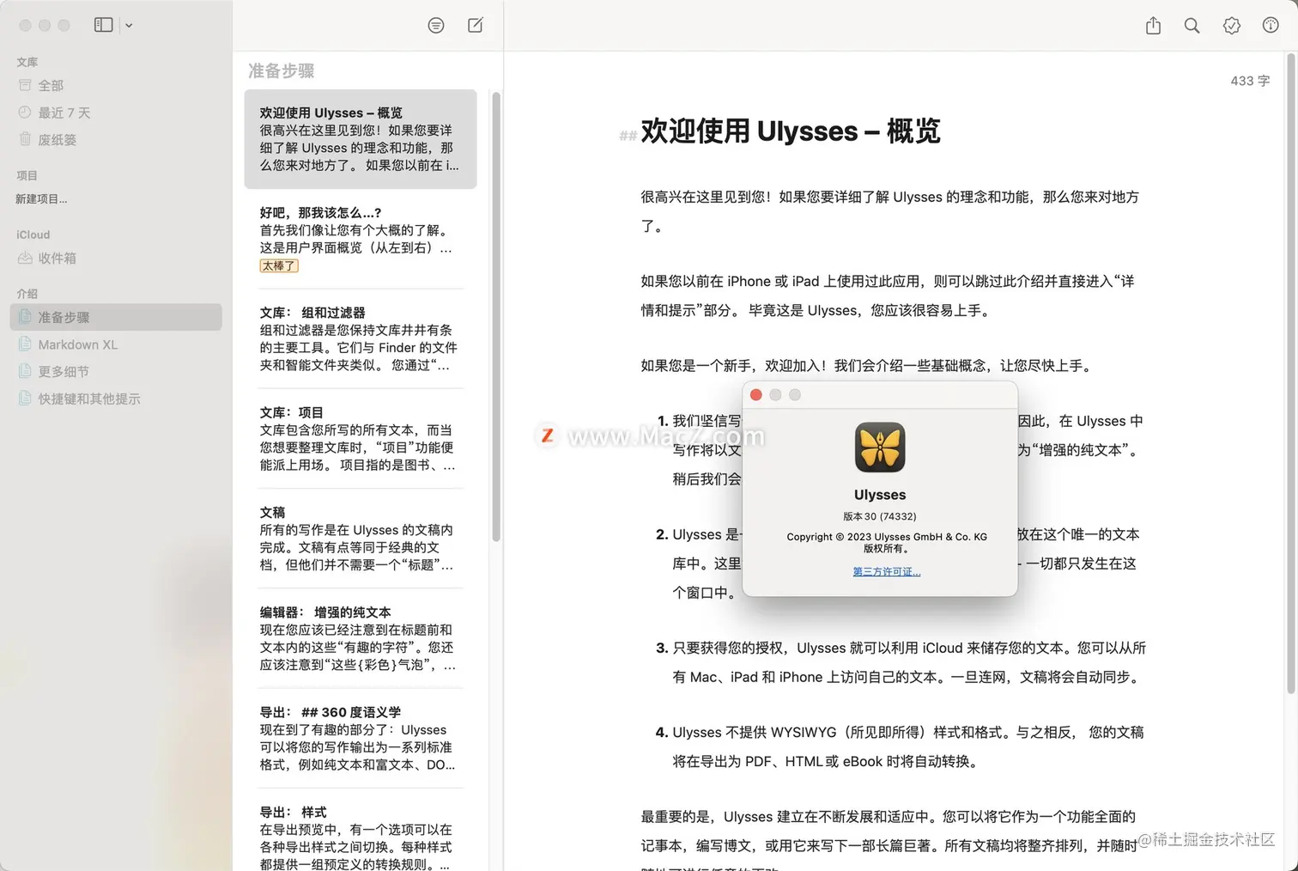The height and width of the screenshot is (871, 1298).
Task: Close the Ulysses About dialog
Action: coord(756,395)
